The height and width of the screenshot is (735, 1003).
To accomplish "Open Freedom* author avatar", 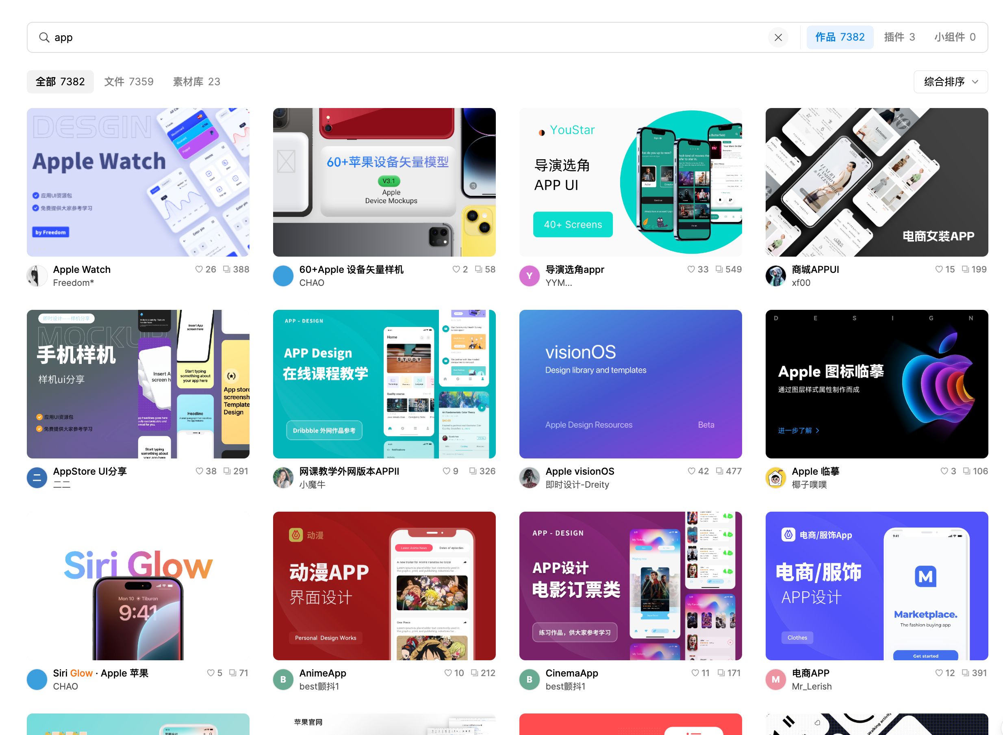I will tap(37, 276).
